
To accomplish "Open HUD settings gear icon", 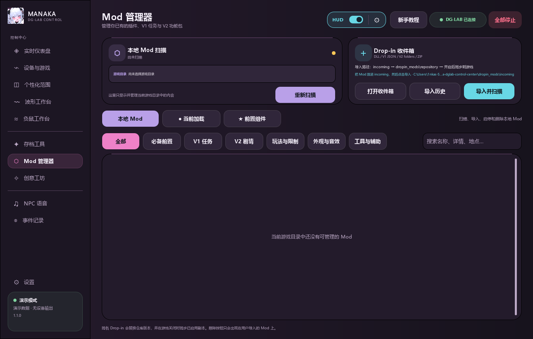I will point(377,20).
